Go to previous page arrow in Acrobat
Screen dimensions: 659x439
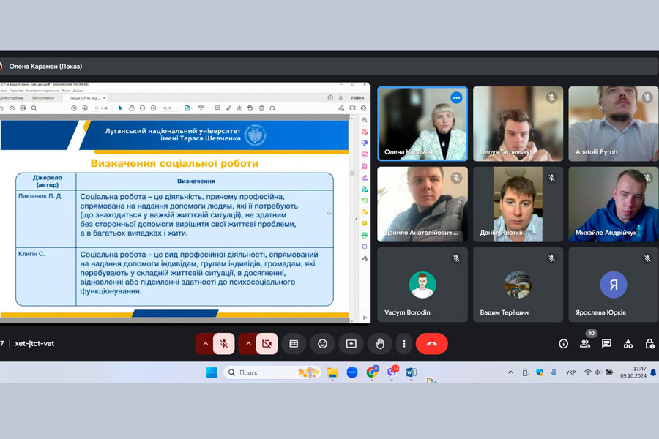point(73,108)
